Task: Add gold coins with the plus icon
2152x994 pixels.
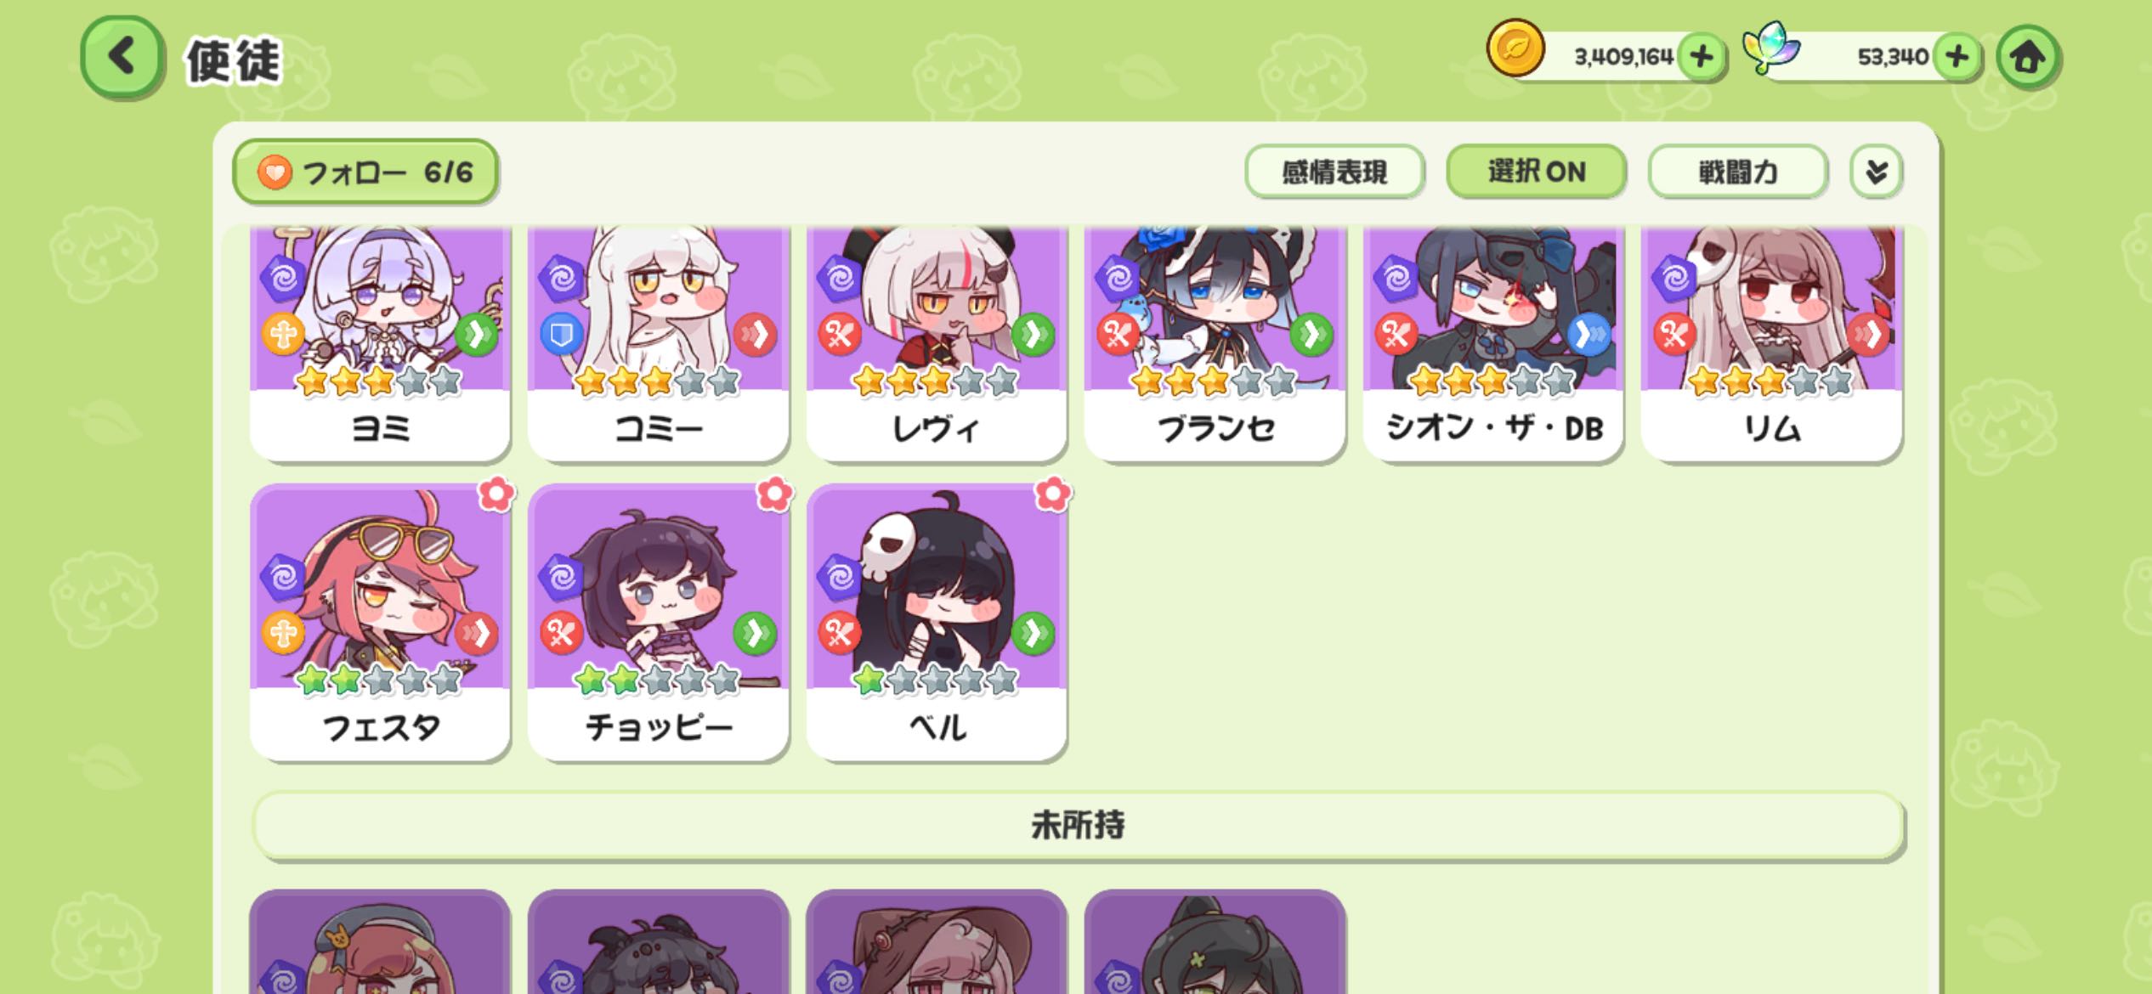Action: pos(1701,57)
